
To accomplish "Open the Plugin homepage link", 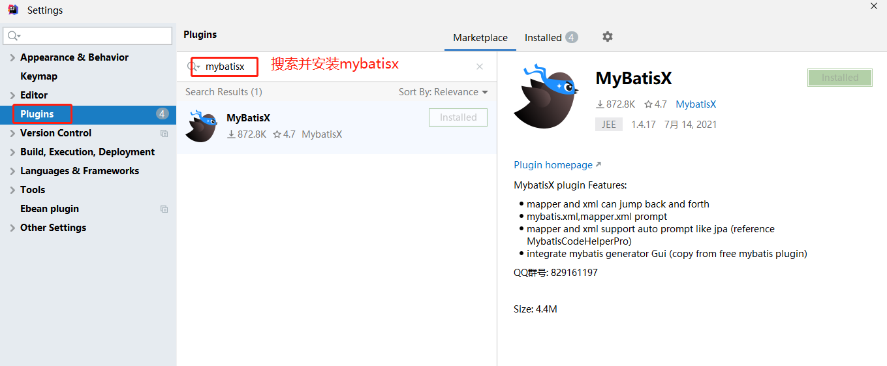I will tap(553, 165).
